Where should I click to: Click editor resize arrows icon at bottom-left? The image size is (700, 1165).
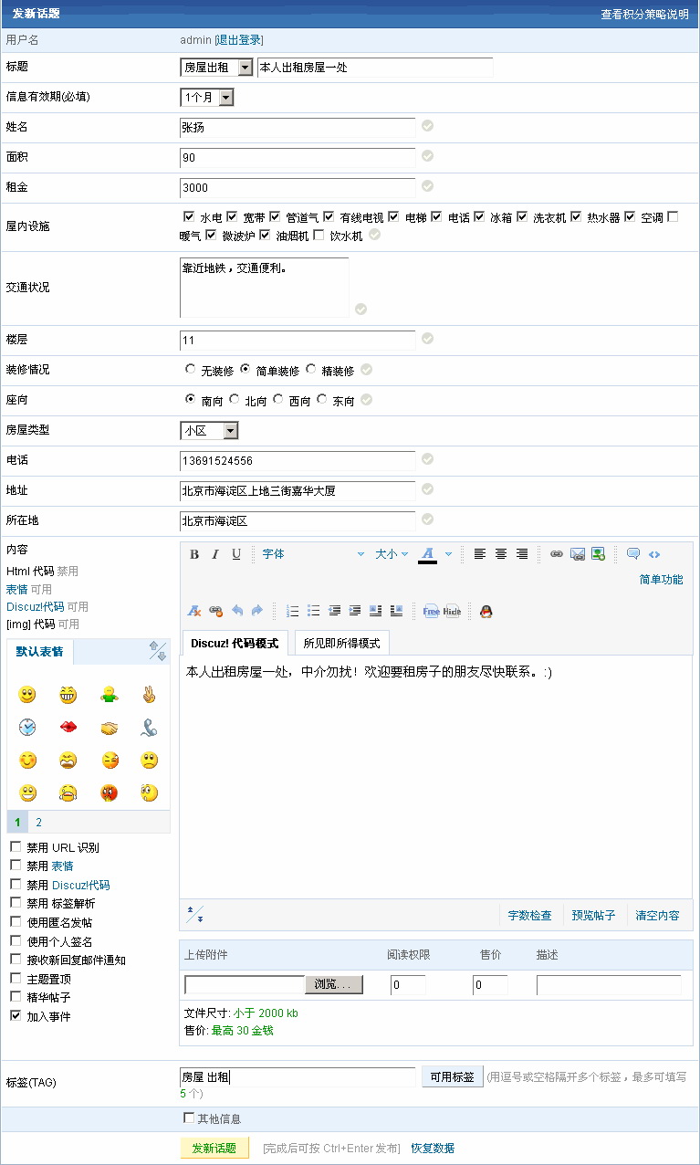(195, 915)
